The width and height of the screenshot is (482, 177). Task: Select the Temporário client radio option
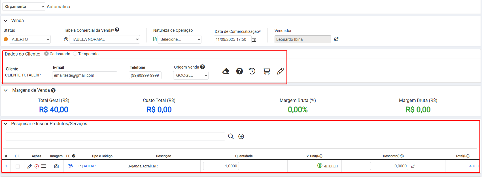75,54
